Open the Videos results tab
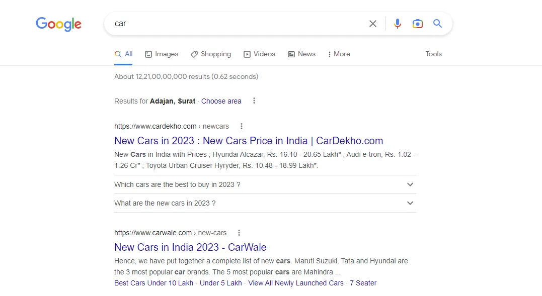 click(259, 54)
